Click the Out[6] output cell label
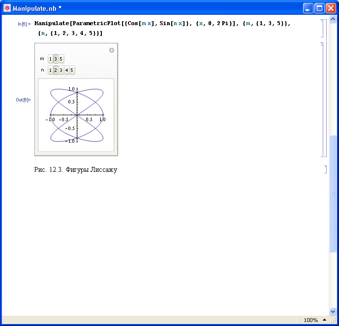The width and height of the screenshot is (339, 326). [x=23, y=100]
